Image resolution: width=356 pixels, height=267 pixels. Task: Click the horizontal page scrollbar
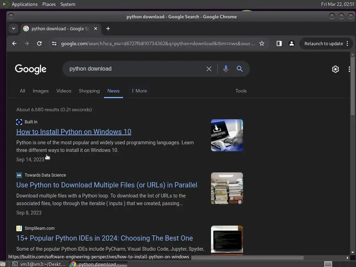247,258
